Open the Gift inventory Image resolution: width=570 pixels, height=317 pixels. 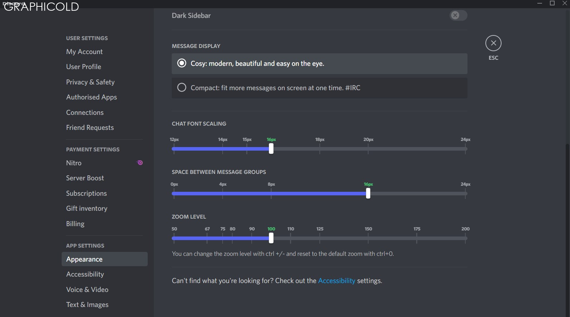[x=87, y=208]
